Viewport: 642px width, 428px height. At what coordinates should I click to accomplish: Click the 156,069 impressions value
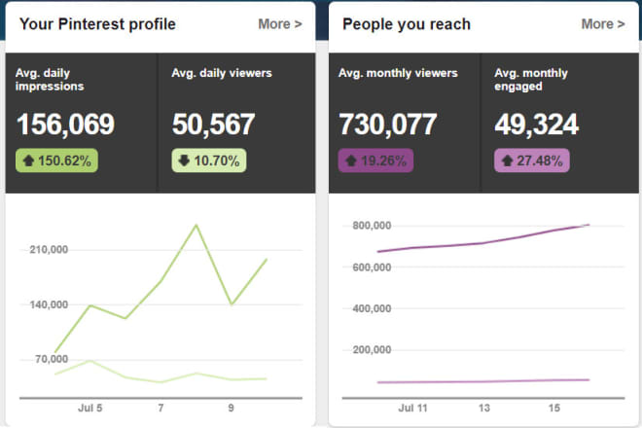point(65,125)
